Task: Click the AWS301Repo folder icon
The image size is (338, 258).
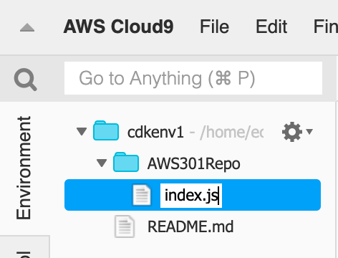Action: (126, 162)
